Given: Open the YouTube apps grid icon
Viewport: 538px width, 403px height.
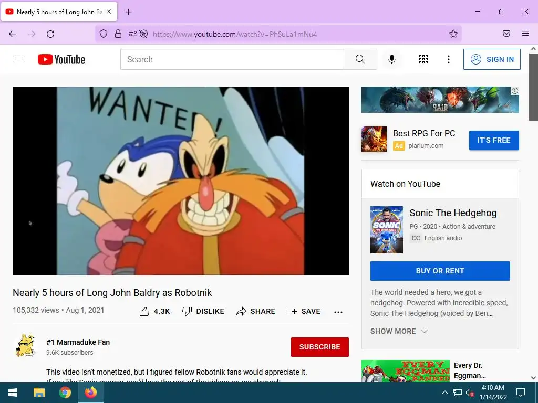Looking at the screenshot, I should pos(423,59).
